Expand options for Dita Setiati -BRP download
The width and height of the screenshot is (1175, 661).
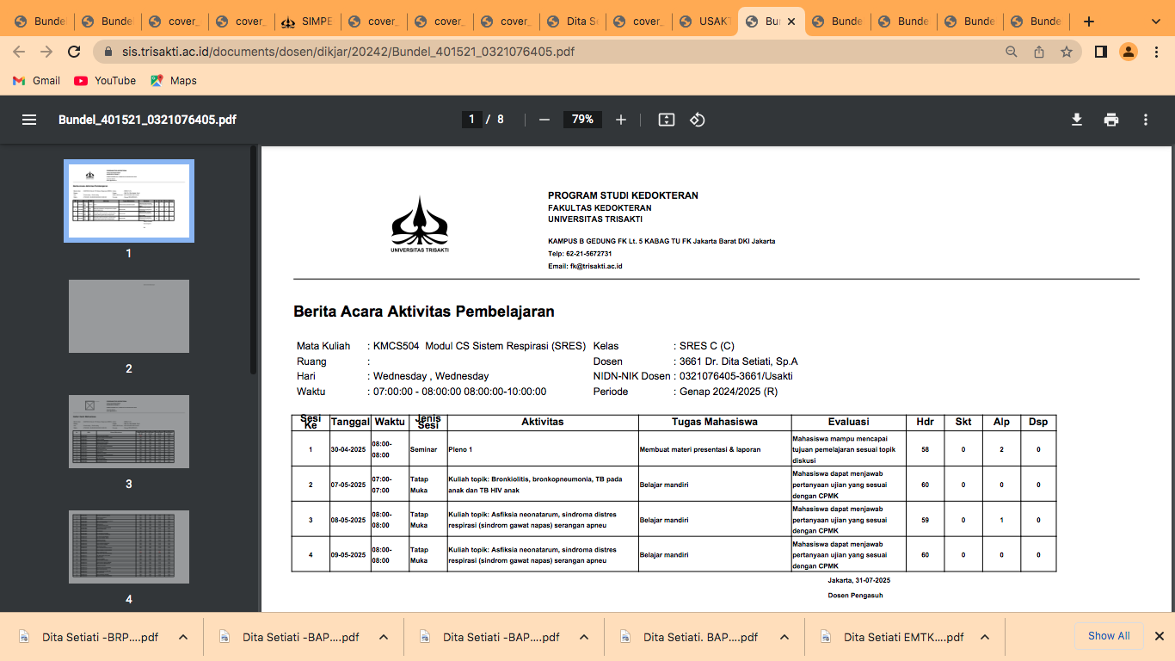(183, 638)
